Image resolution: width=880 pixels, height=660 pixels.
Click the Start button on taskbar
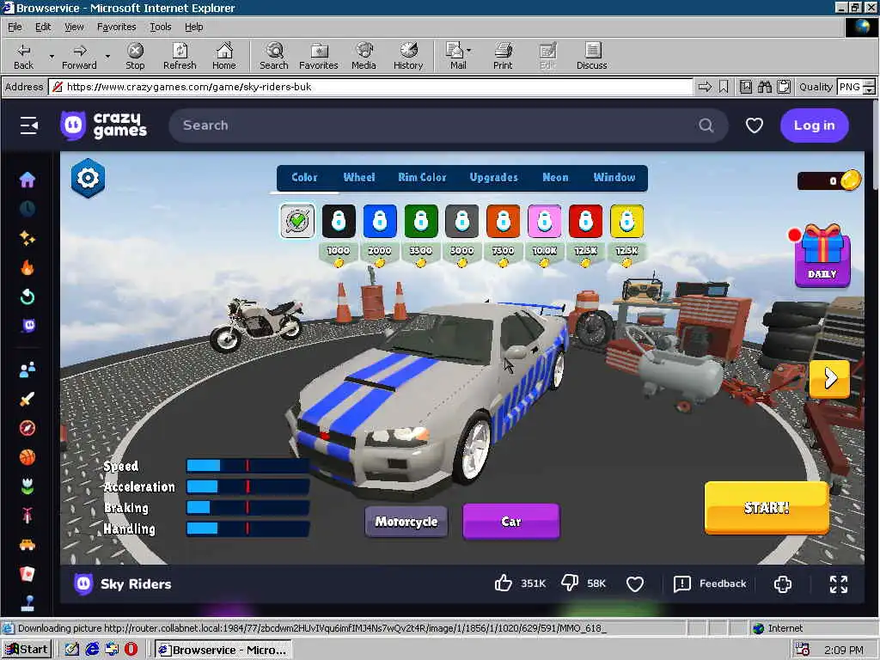26,650
